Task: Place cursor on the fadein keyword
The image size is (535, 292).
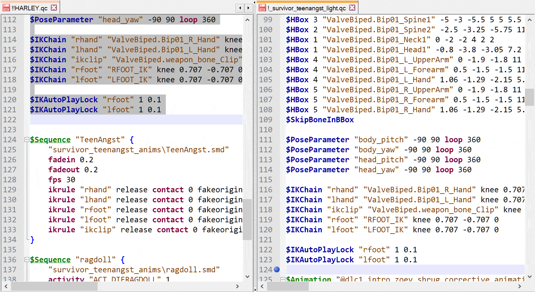Action: coord(62,160)
